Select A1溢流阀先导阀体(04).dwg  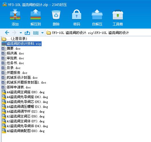click(x=25, y=126)
